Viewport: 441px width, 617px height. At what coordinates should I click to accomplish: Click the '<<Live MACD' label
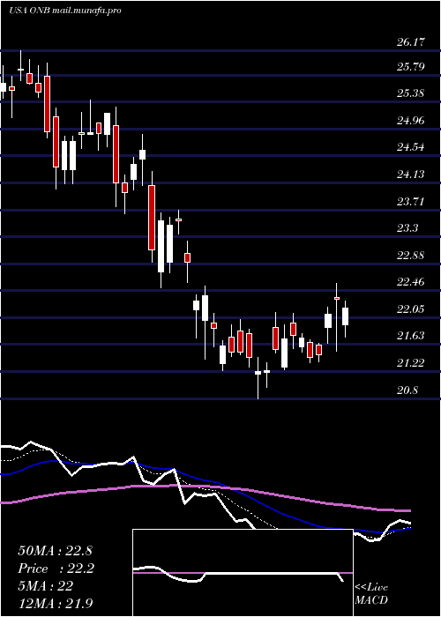point(371,594)
